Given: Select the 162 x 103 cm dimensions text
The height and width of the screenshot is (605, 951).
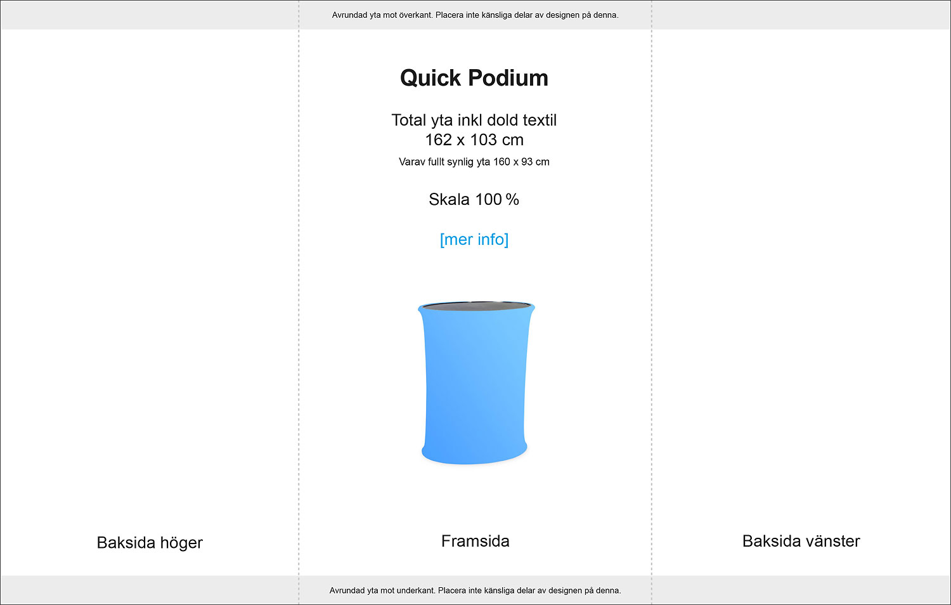Looking at the screenshot, I should point(474,140).
